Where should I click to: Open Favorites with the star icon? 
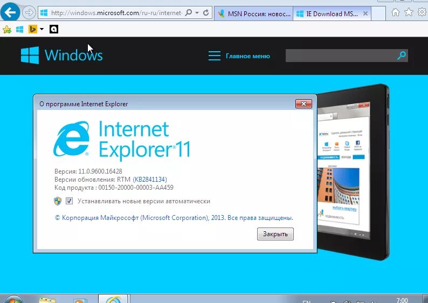point(409,12)
